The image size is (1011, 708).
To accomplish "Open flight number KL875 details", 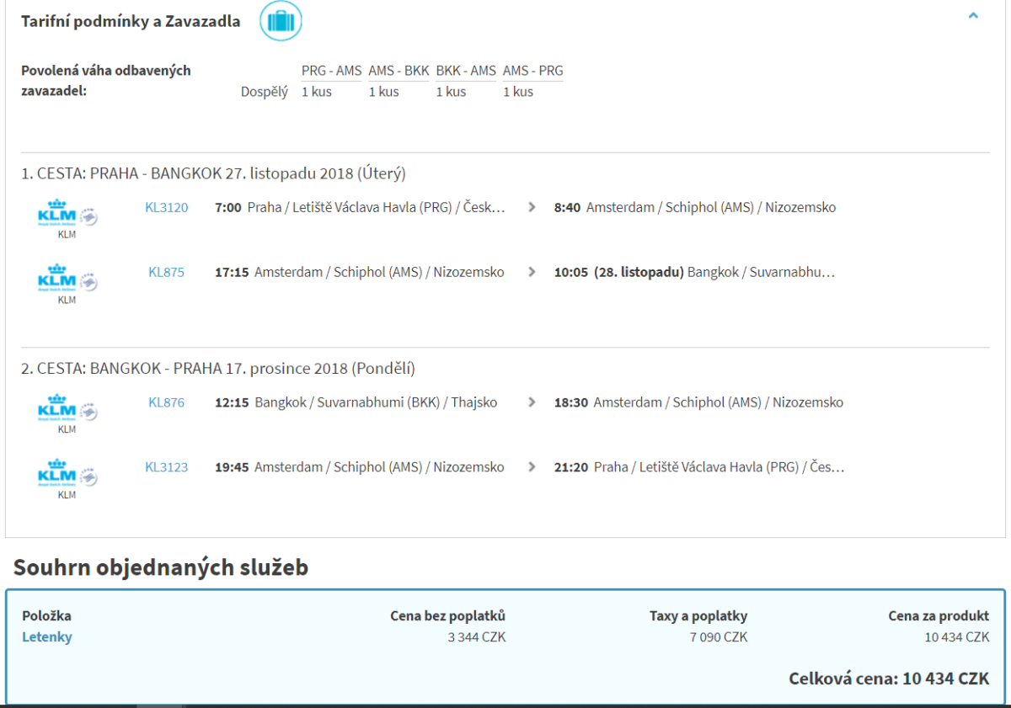I will [x=166, y=272].
